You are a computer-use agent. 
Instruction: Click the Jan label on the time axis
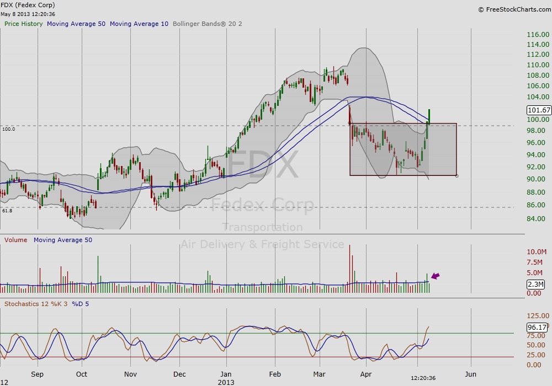pyautogui.click(x=226, y=374)
